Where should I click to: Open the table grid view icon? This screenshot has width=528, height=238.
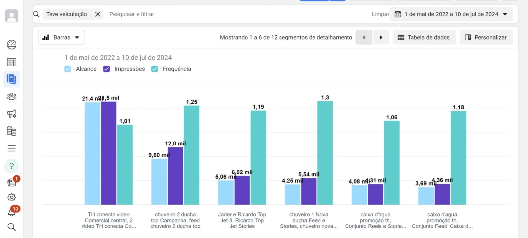12,62
